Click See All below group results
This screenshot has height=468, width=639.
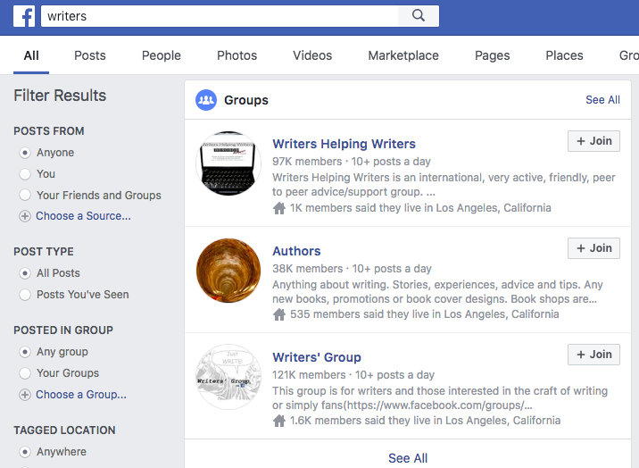[408, 458]
